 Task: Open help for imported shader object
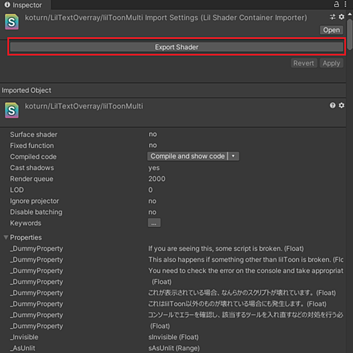[x=333, y=105]
